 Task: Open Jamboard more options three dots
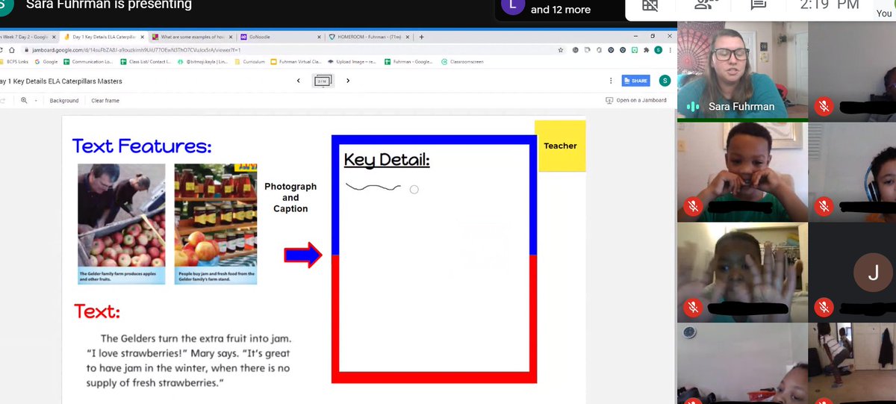(611, 81)
